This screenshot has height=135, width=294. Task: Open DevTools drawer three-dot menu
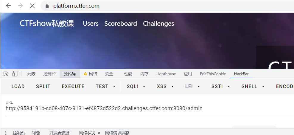[x=6, y=133]
